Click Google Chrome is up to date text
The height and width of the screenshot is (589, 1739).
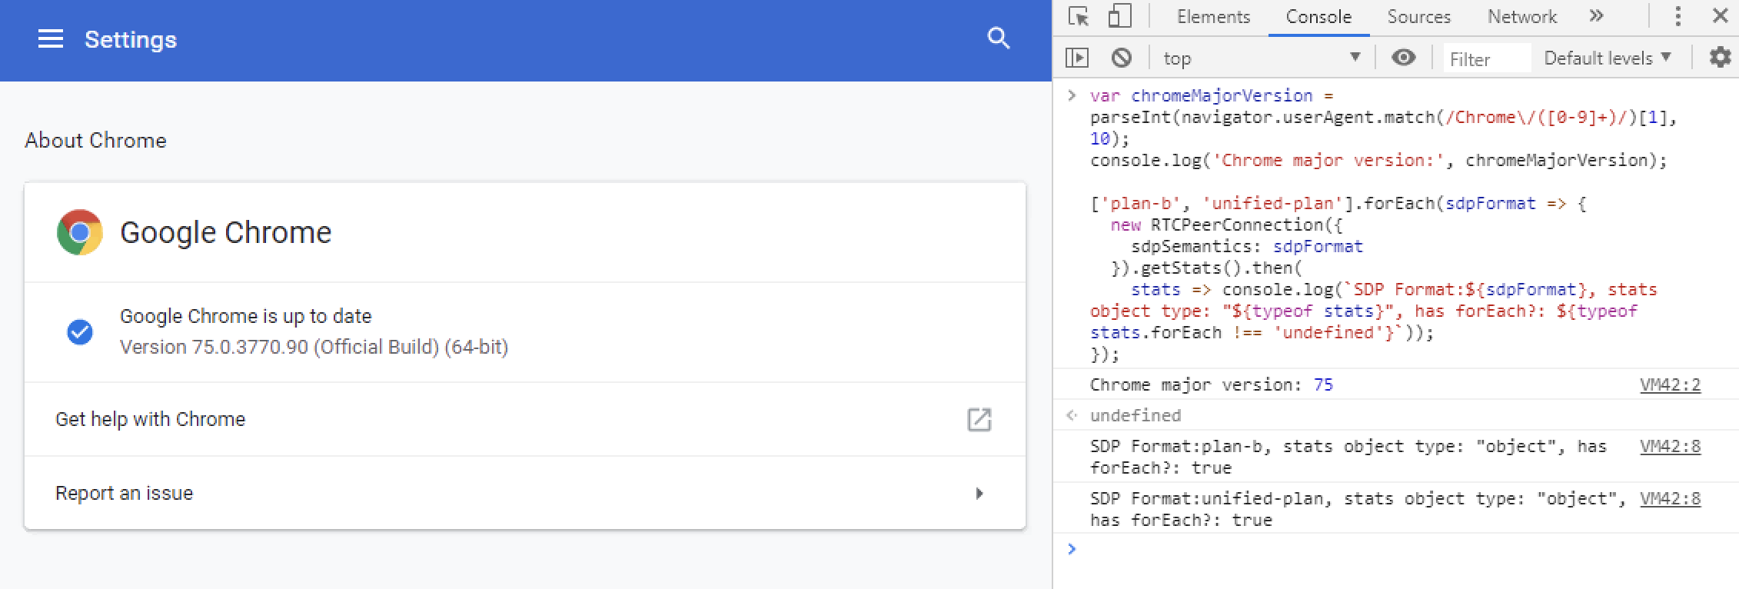[245, 316]
